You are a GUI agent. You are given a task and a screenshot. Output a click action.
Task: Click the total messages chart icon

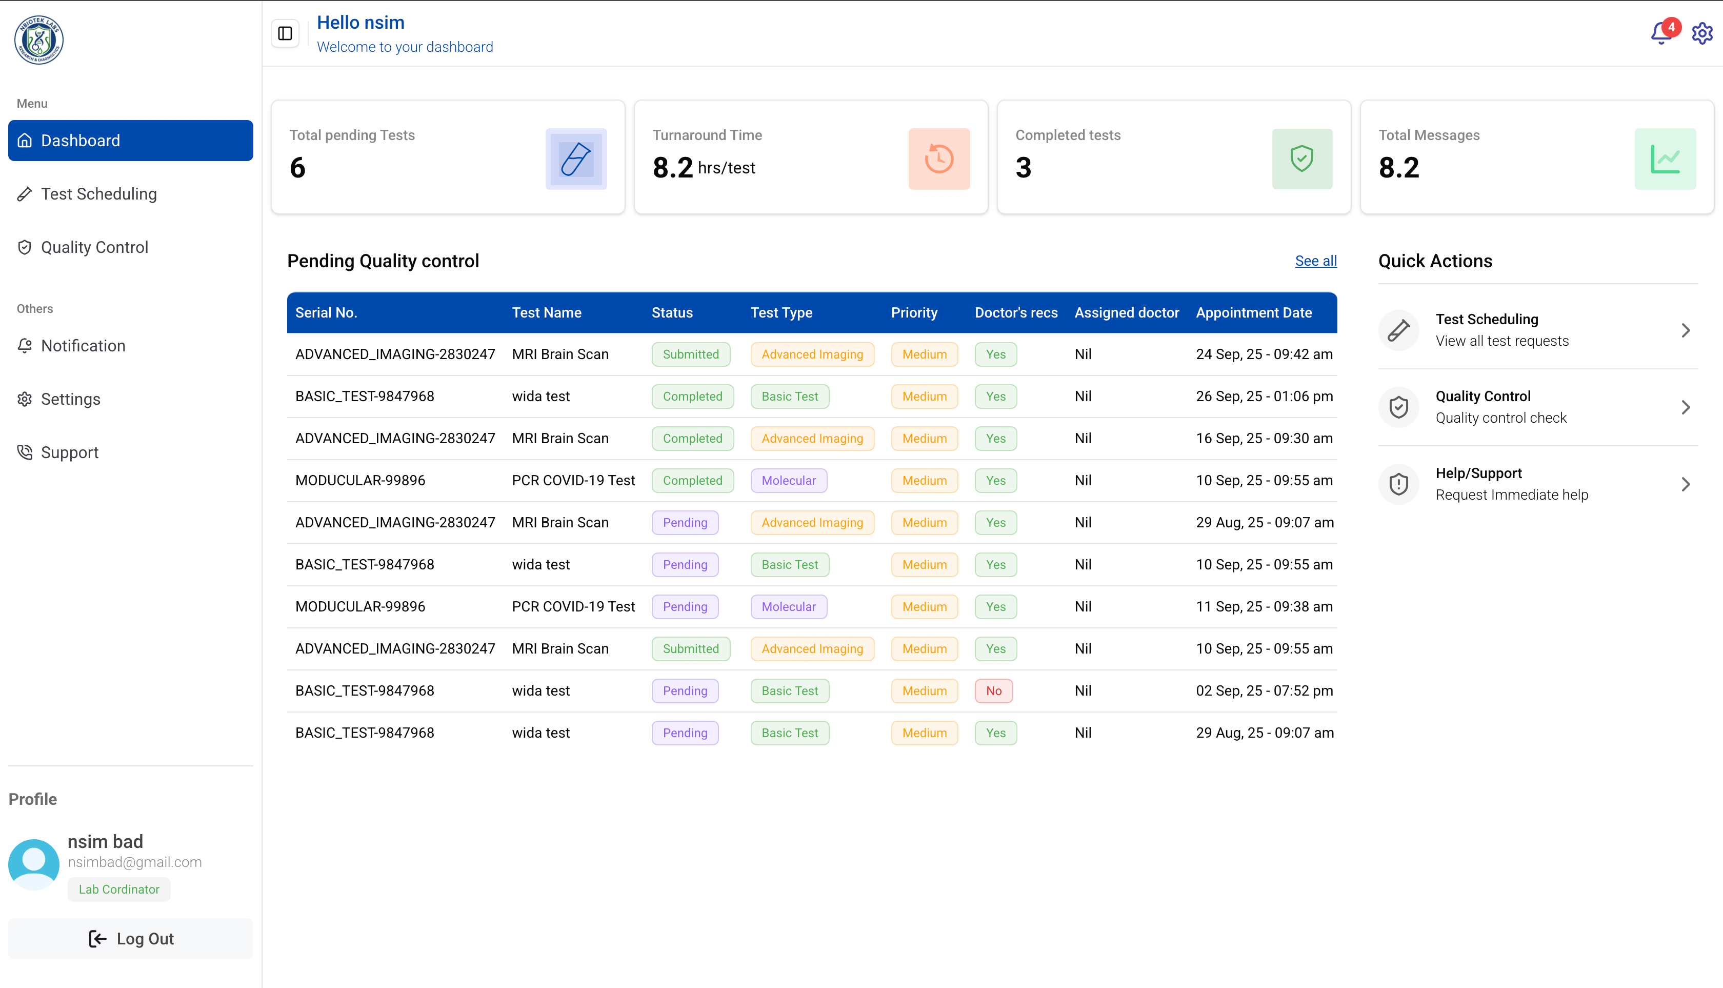(1665, 159)
